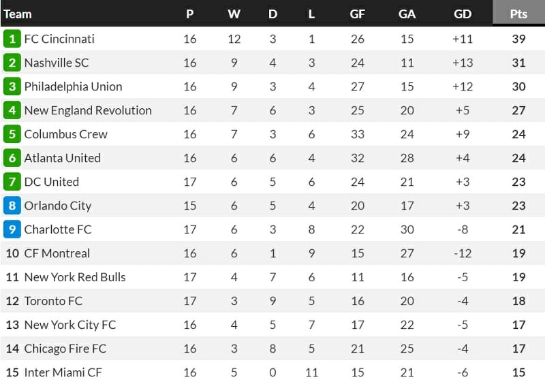Click FC Cincinnati's 39 points value

pos(518,39)
